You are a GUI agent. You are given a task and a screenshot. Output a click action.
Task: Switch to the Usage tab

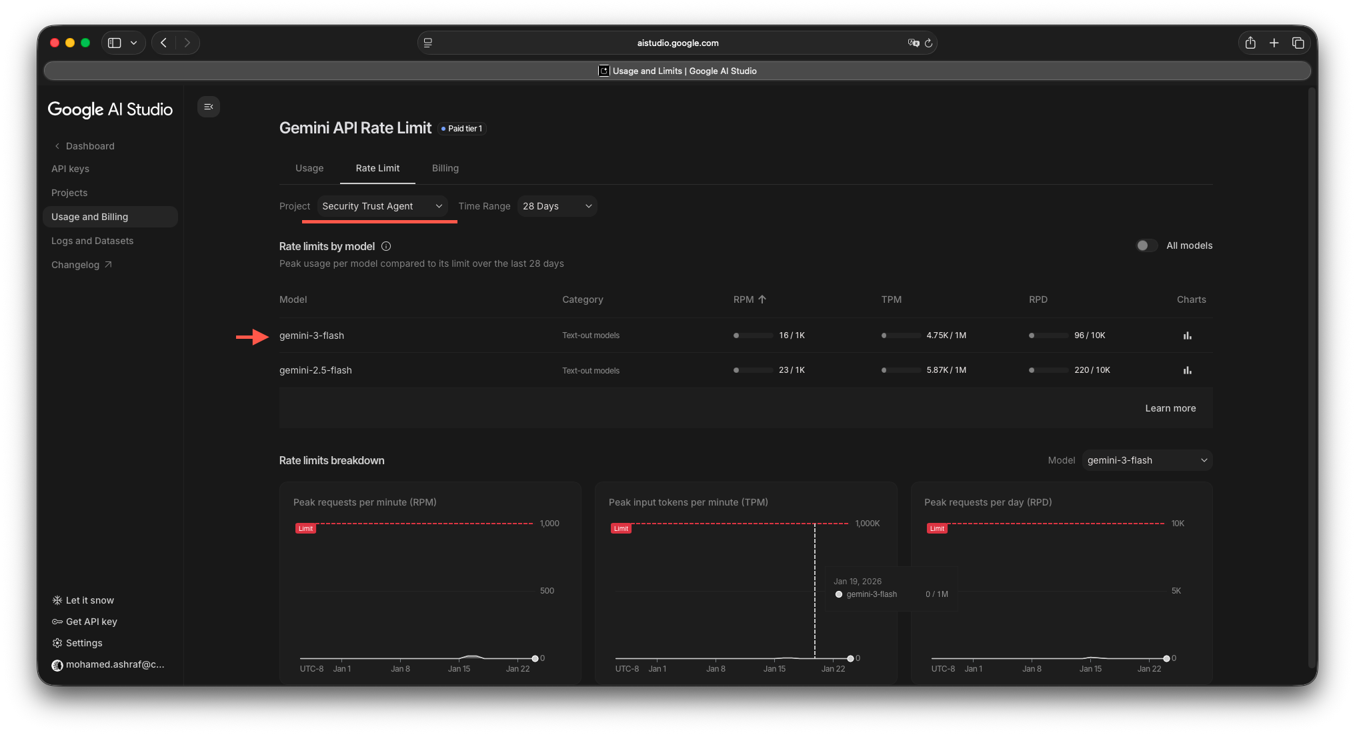(309, 168)
